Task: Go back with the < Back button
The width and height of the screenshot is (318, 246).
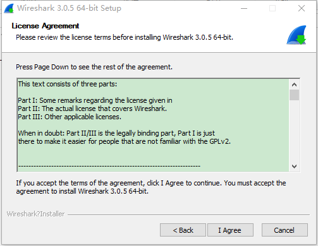Action: tap(183, 230)
